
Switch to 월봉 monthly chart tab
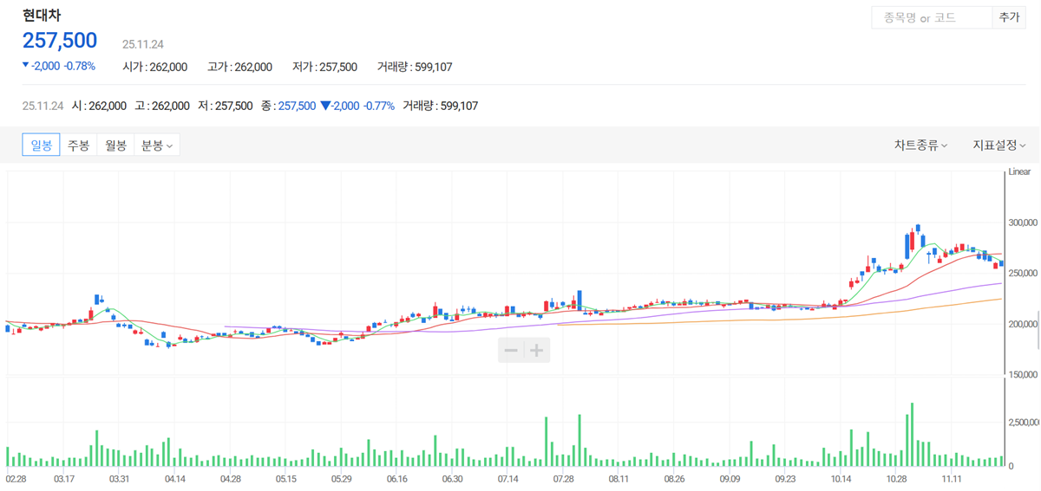point(115,145)
